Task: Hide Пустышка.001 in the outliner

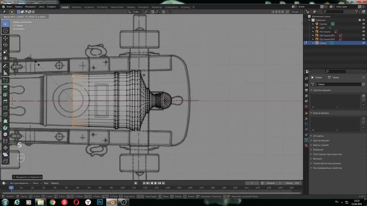Action: coord(364,35)
